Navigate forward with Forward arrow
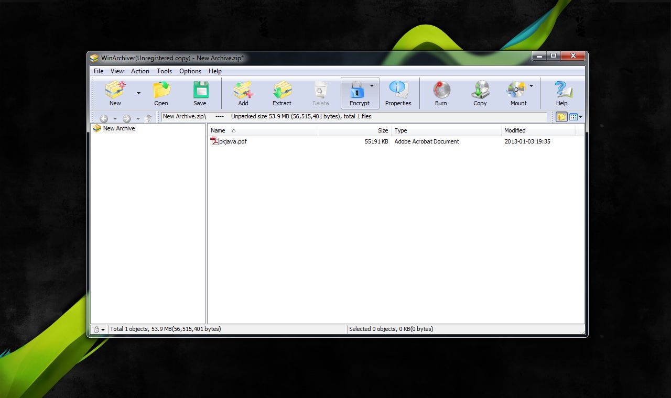Screen dimensions: 671x398 126,118
